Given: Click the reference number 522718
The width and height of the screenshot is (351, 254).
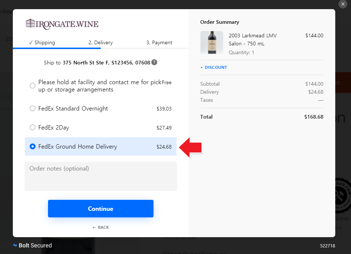Looking at the screenshot, I should 328,246.
